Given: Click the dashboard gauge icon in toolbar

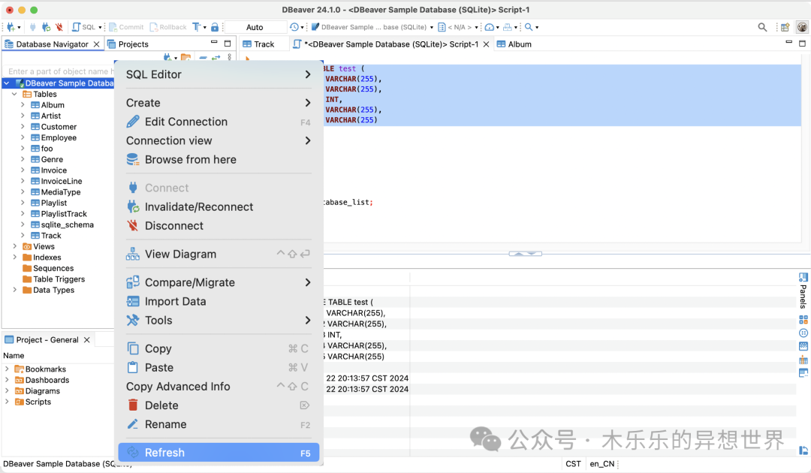Looking at the screenshot, I should coord(489,27).
